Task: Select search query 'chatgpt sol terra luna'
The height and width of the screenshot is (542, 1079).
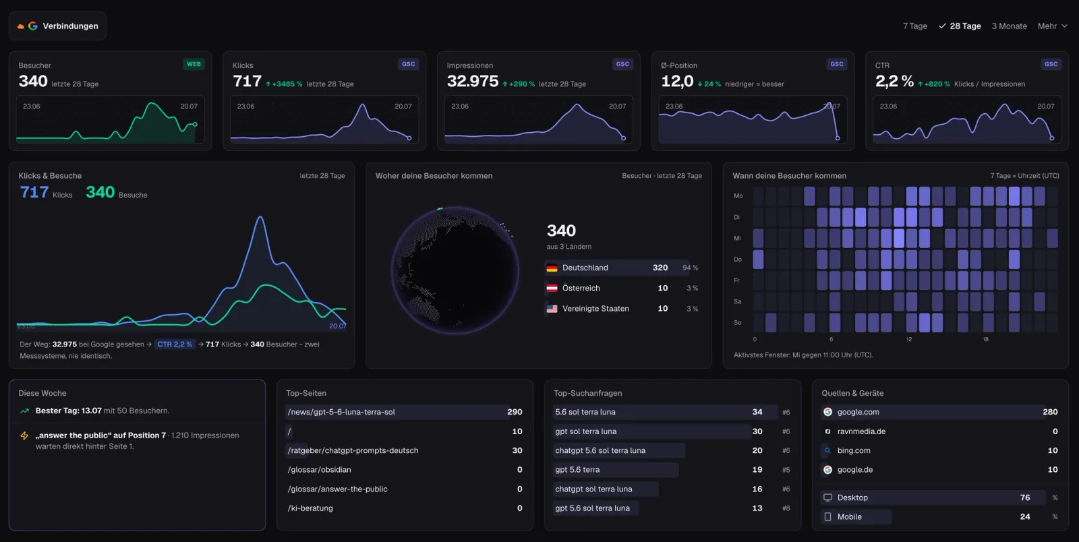Action: [672, 489]
